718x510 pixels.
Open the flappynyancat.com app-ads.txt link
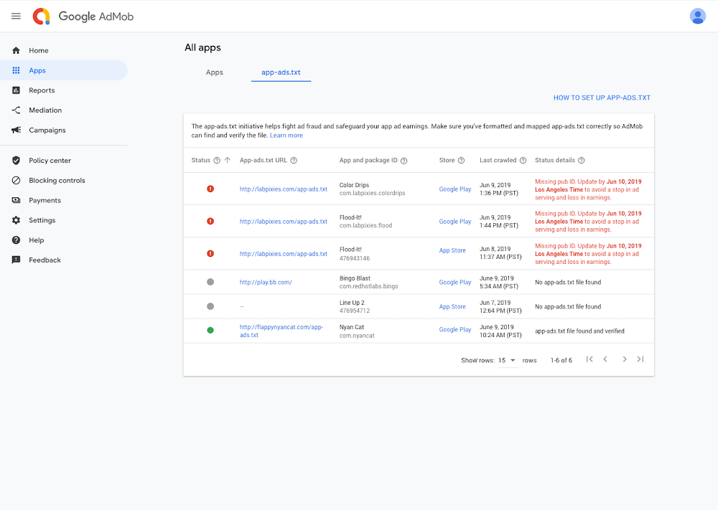[x=281, y=331]
